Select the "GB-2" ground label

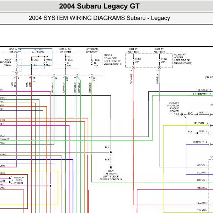pyautogui.click(x=176, y=115)
